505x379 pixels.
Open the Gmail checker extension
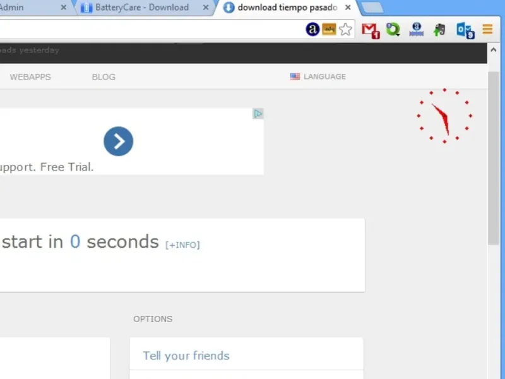[x=371, y=31]
